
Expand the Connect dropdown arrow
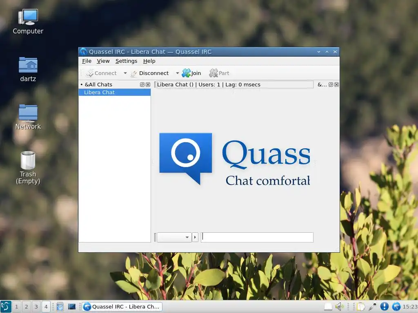pyautogui.click(x=125, y=73)
